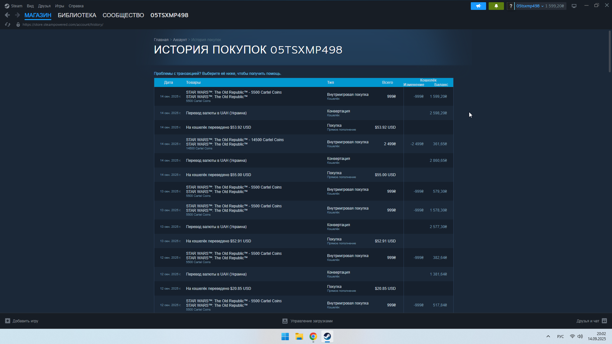Viewport: 612px width, 344px height.
Task: Switch to the СООБЩЕСТВО tab
Action: point(123,15)
